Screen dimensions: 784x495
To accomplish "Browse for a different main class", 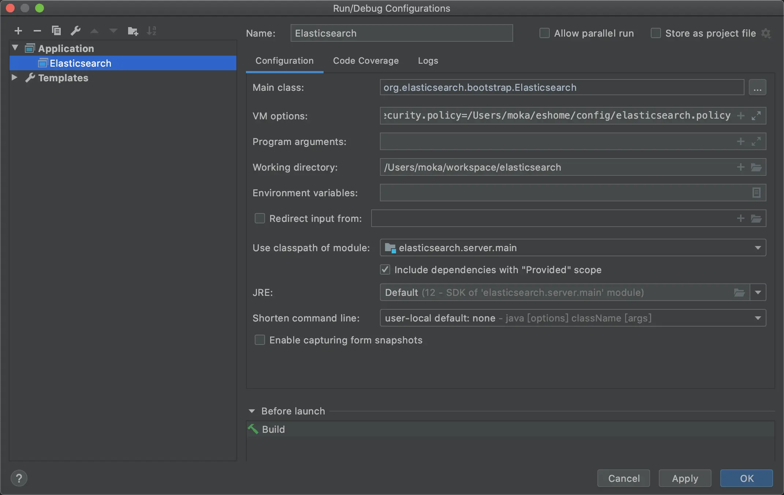I will pyautogui.click(x=758, y=87).
